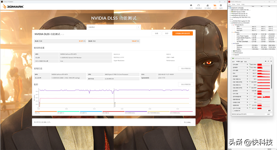Image resolution: width=277 pixels, height=150 pixels.
Task: Open GPU 频率 sensor dropdown arrow
Action: coord(247,64)
